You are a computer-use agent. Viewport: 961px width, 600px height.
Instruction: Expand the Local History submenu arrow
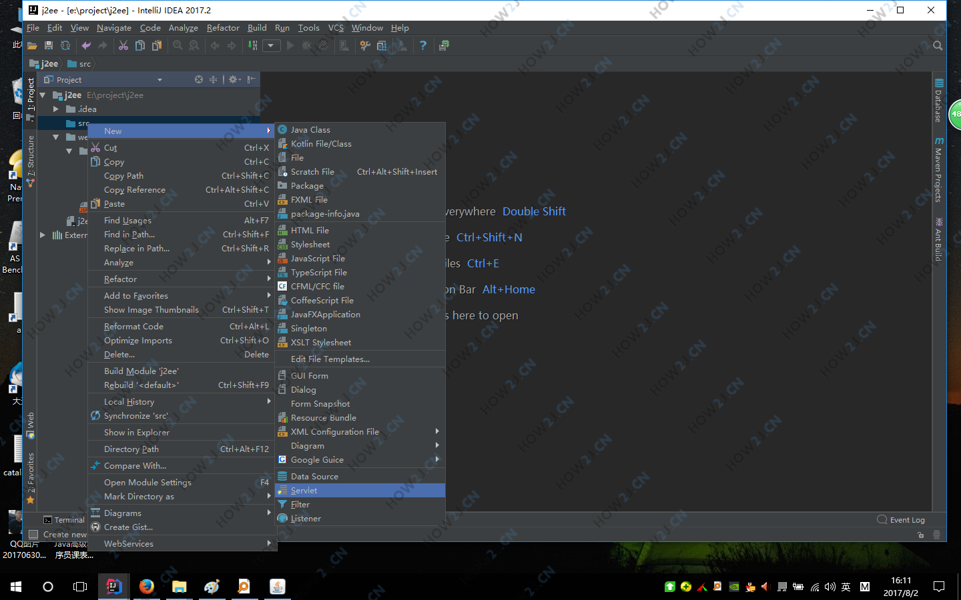(269, 402)
